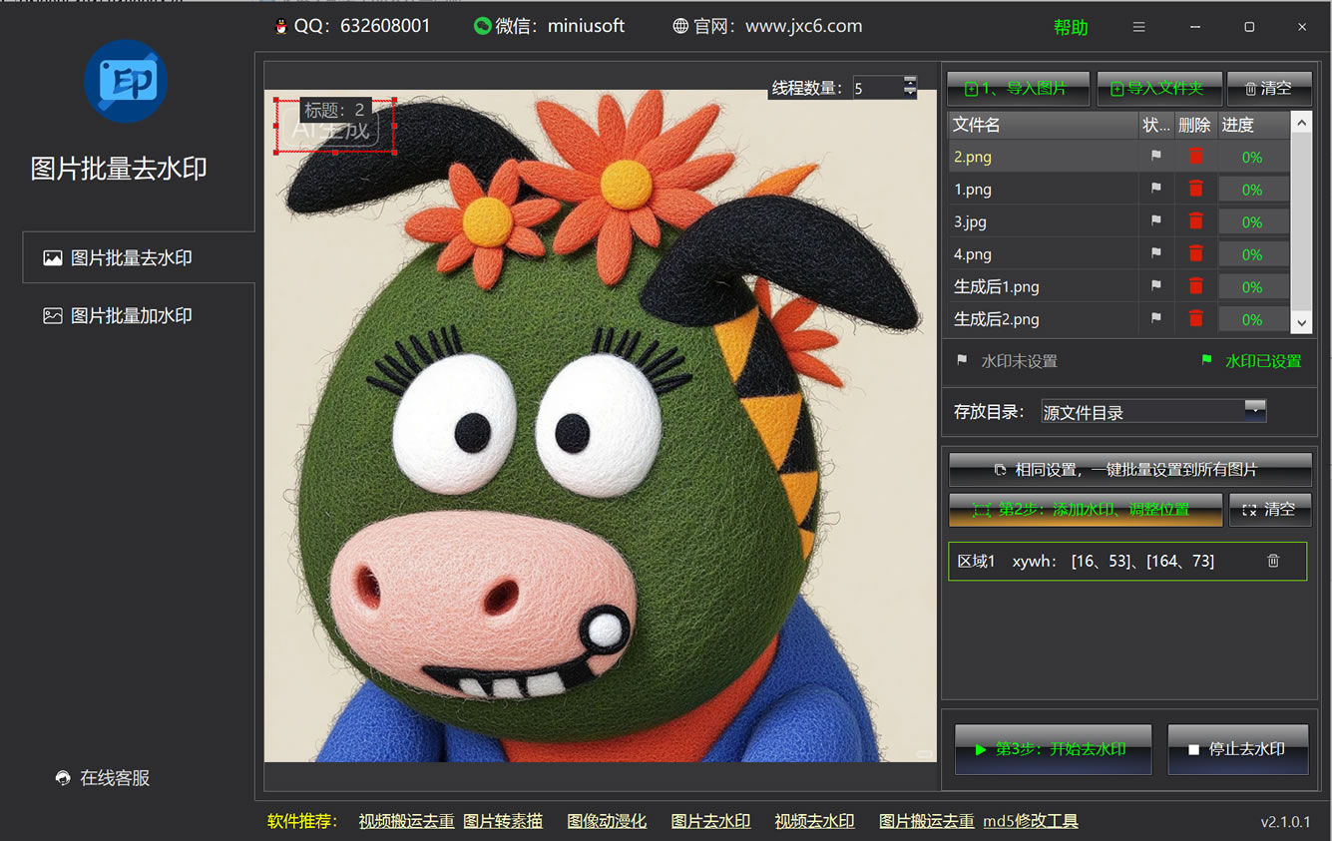The image size is (1332, 841).
Task: Increase the 线程数量 spinner value
Action: [x=910, y=81]
